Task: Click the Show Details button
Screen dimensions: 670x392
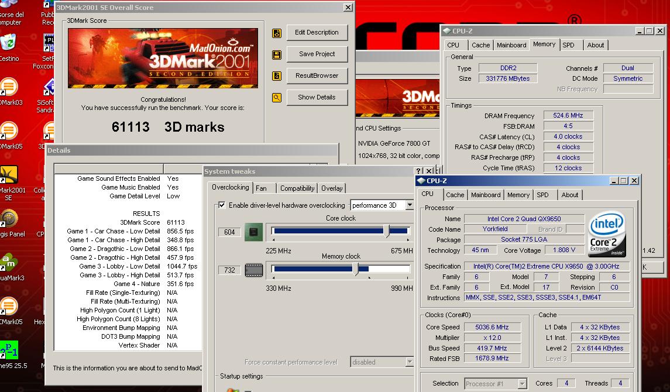Action: coord(317,97)
